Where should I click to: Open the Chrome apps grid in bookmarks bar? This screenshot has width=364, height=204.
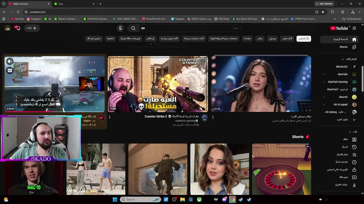click(x=4, y=19)
